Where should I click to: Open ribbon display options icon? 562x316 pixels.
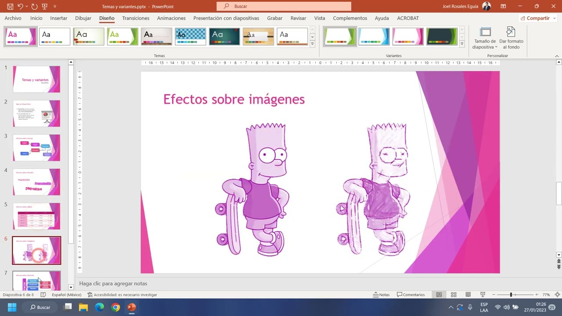[x=503, y=6]
